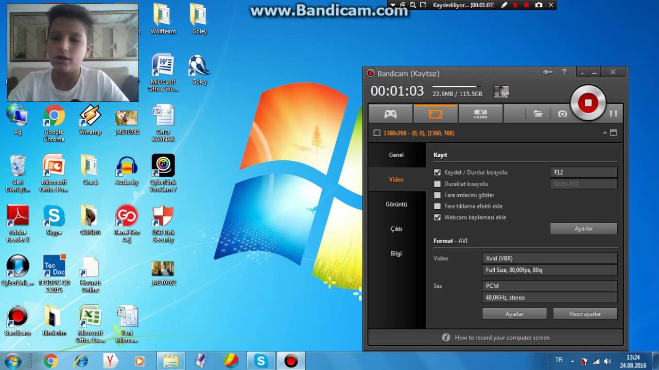Click the window mode icon beside the collapse arrow
Image resolution: width=659 pixels, height=370 pixels.
pos(613,133)
